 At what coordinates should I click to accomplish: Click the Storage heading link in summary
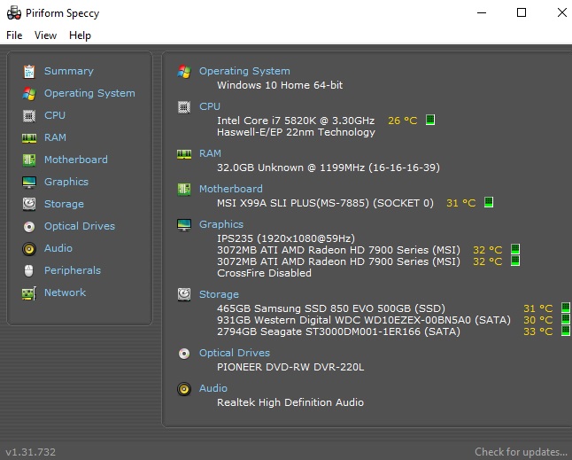[219, 294]
